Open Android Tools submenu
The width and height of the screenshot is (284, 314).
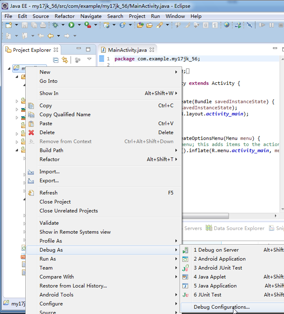[104, 295]
